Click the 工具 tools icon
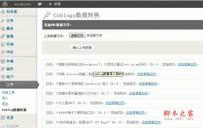Image resolution: width=203 pixels, height=128 pixels. (x=3, y=85)
